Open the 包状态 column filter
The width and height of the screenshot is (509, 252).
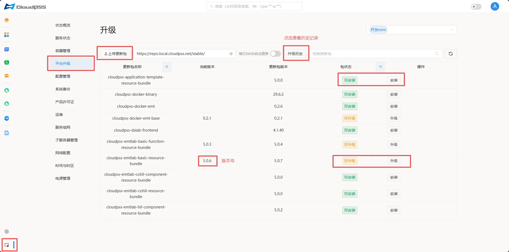pyautogui.click(x=381, y=67)
